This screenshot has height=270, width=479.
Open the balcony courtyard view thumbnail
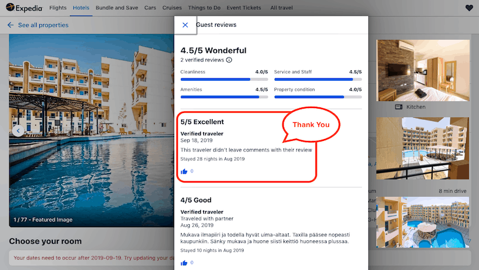pyautogui.click(x=422, y=148)
